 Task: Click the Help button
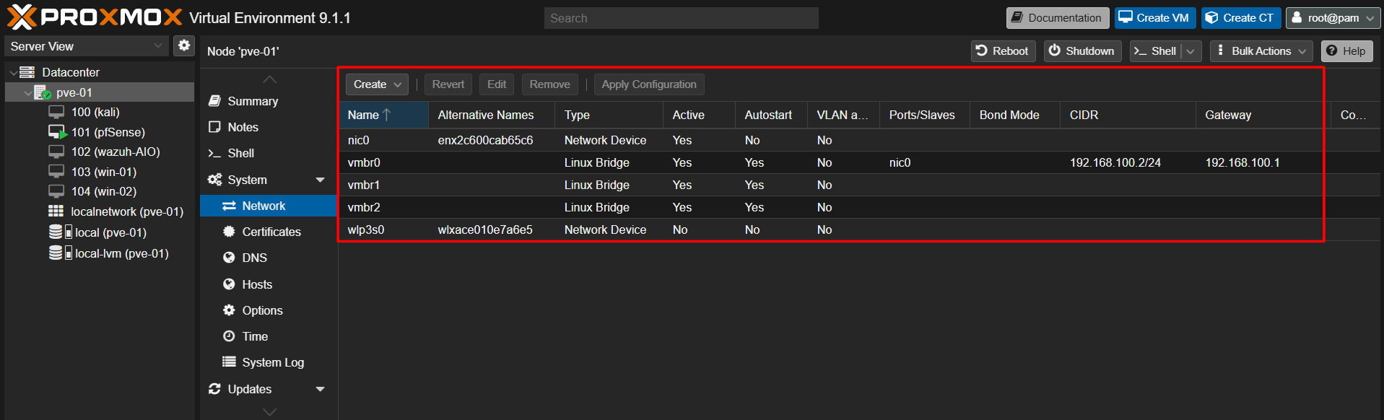coord(1346,51)
